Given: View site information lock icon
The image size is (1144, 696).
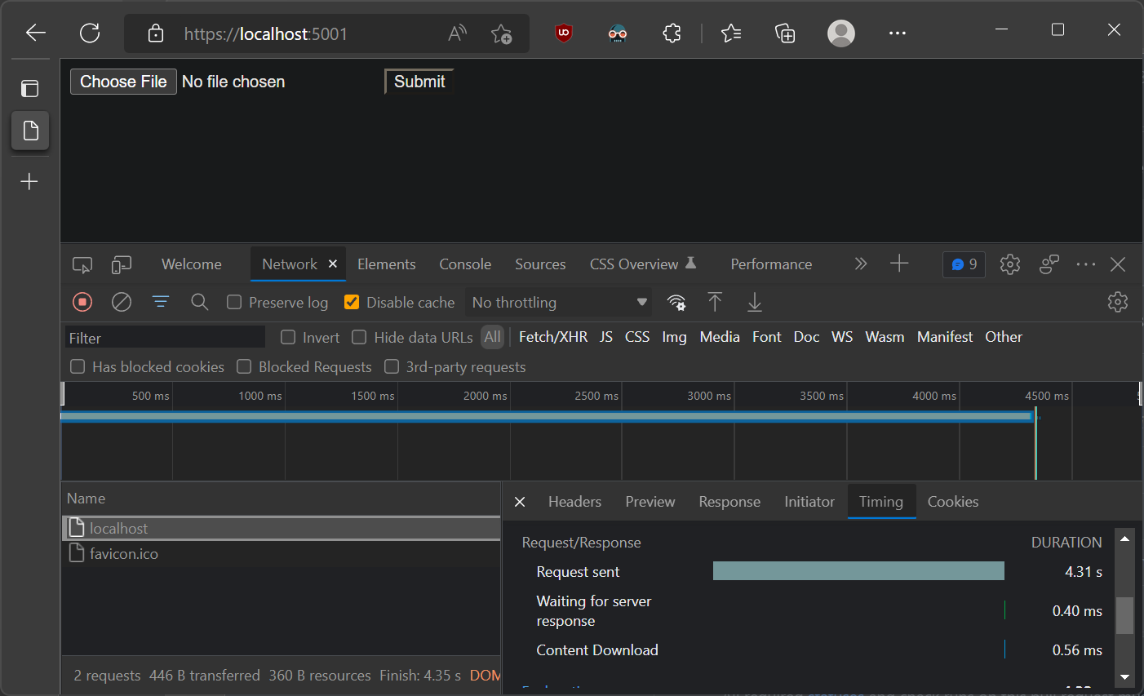Looking at the screenshot, I should [x=155, y=33].
